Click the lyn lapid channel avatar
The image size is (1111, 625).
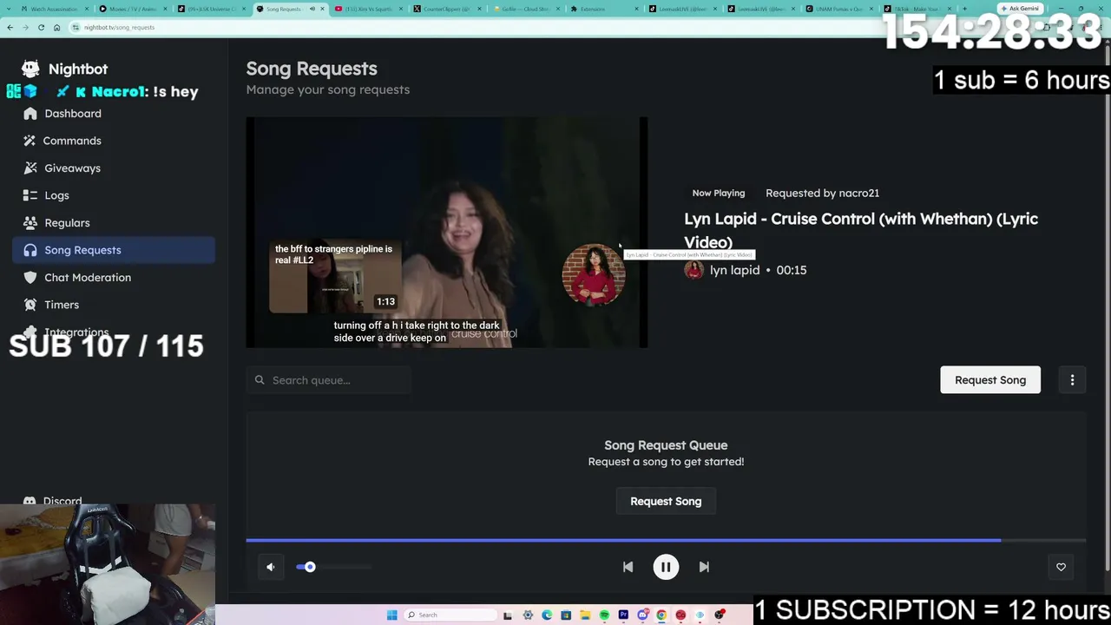(694, 270)
